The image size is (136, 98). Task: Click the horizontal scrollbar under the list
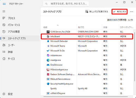[x=86, y=97]
